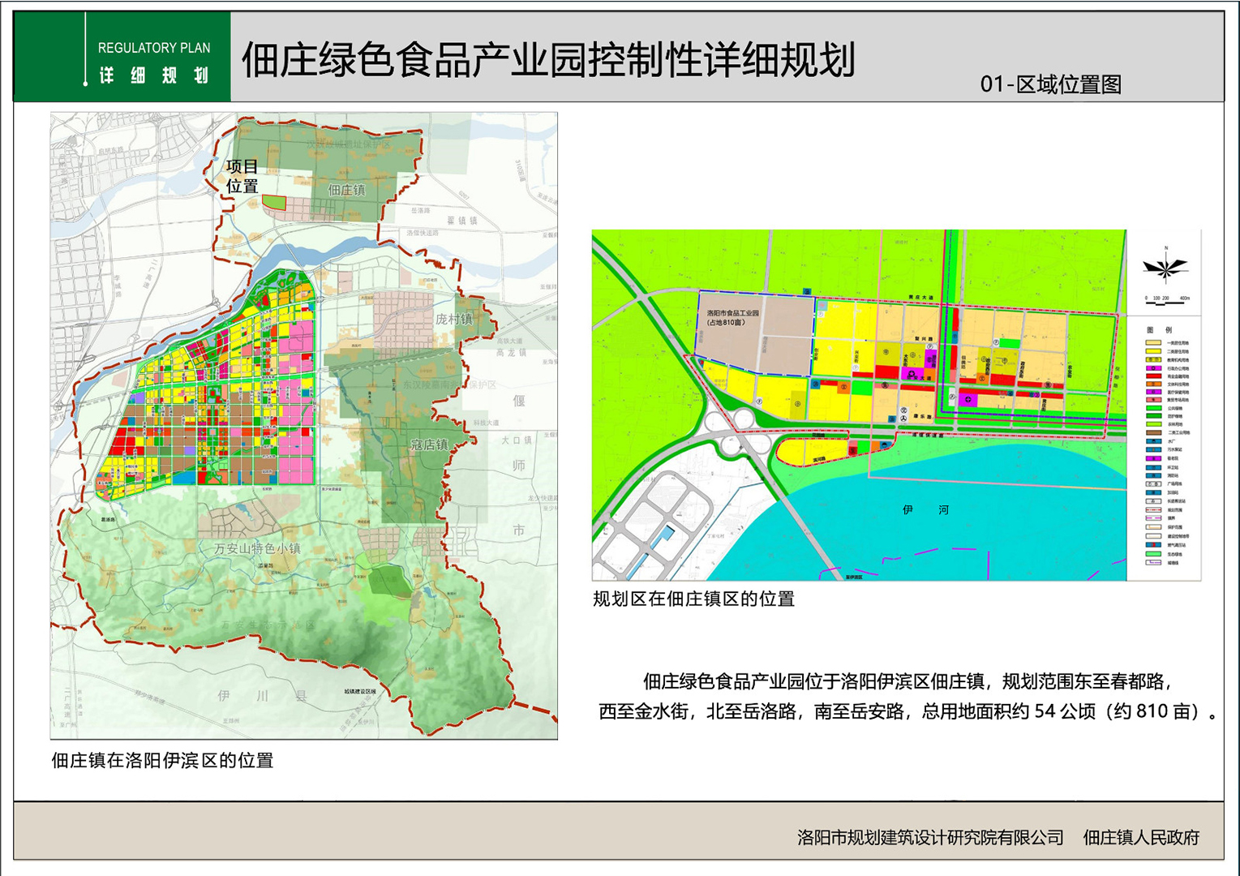Screen dimensions: 1240x876
Task: Click the 佃庄镇 town label on left map
Action: [x=346, y=190]
